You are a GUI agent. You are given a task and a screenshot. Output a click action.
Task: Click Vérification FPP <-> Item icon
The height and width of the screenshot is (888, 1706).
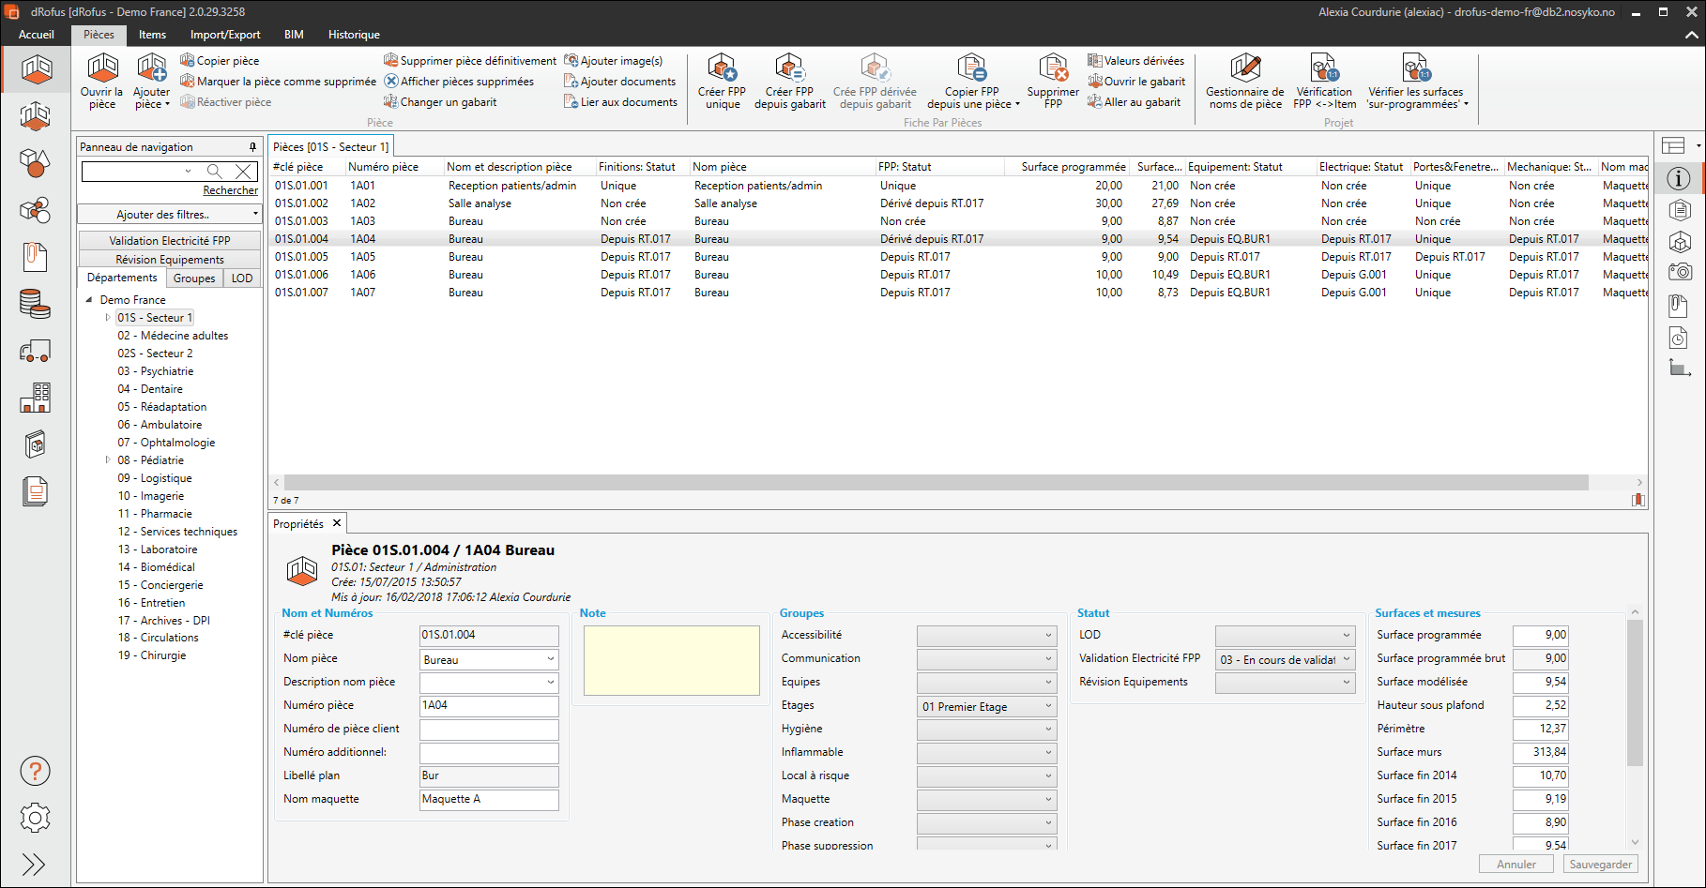coord(1323,69)
